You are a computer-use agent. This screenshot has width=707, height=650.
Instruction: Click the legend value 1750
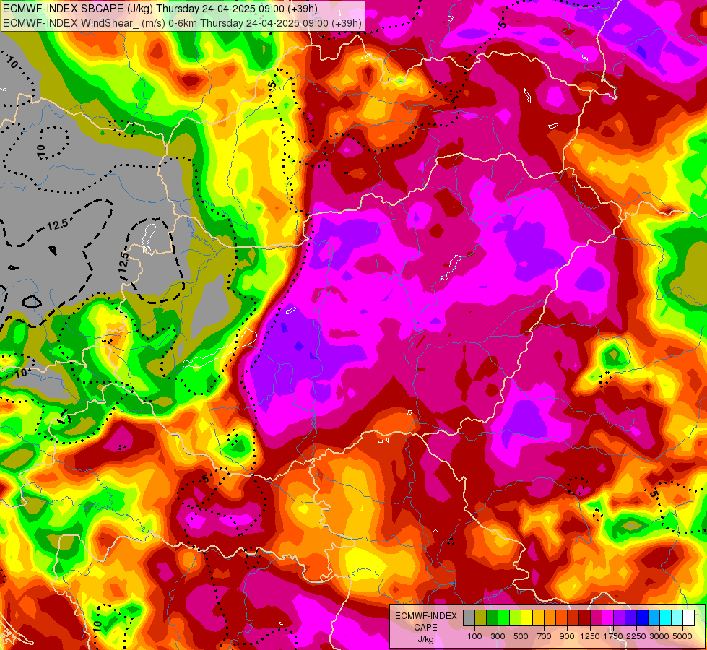pyautogui.click(x=613, y=636)
